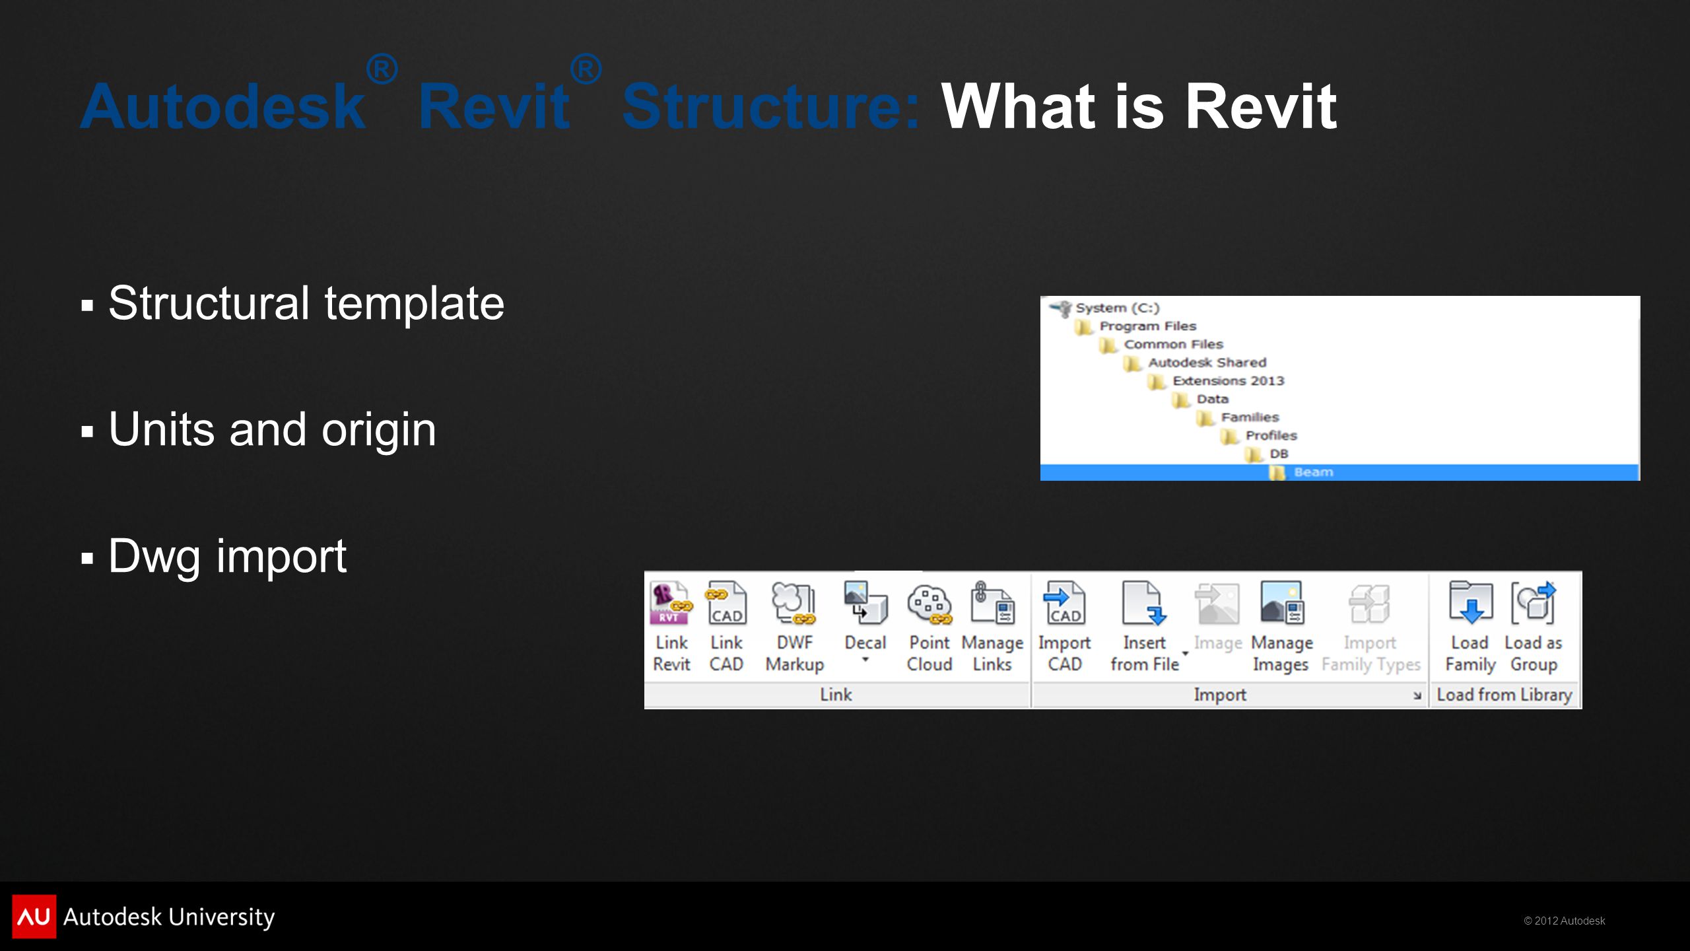The image size is (1690, 951).
Task: Click the Dwg import bullet text
Action: (227, 557)
